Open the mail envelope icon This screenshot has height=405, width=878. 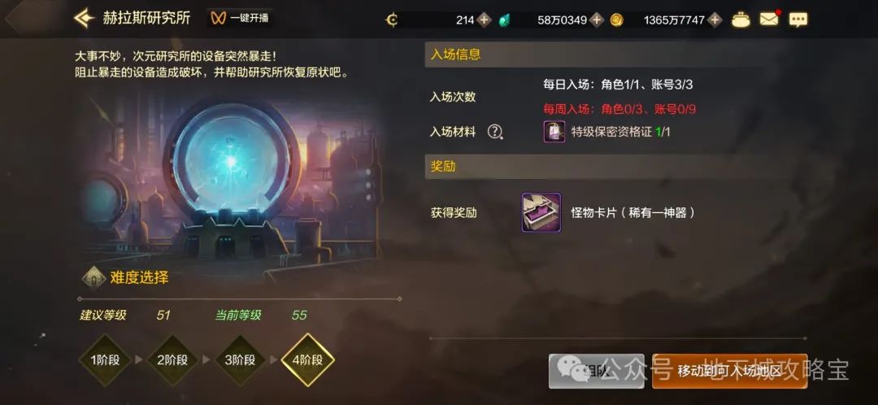(x=769, y=19)
